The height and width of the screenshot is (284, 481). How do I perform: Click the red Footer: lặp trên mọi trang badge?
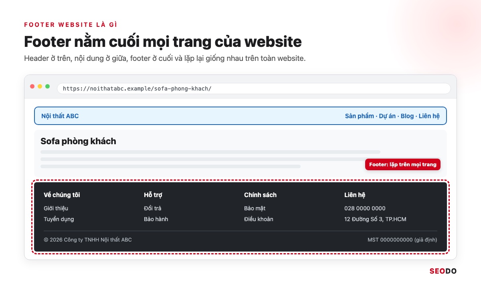(x=403, y=165)
